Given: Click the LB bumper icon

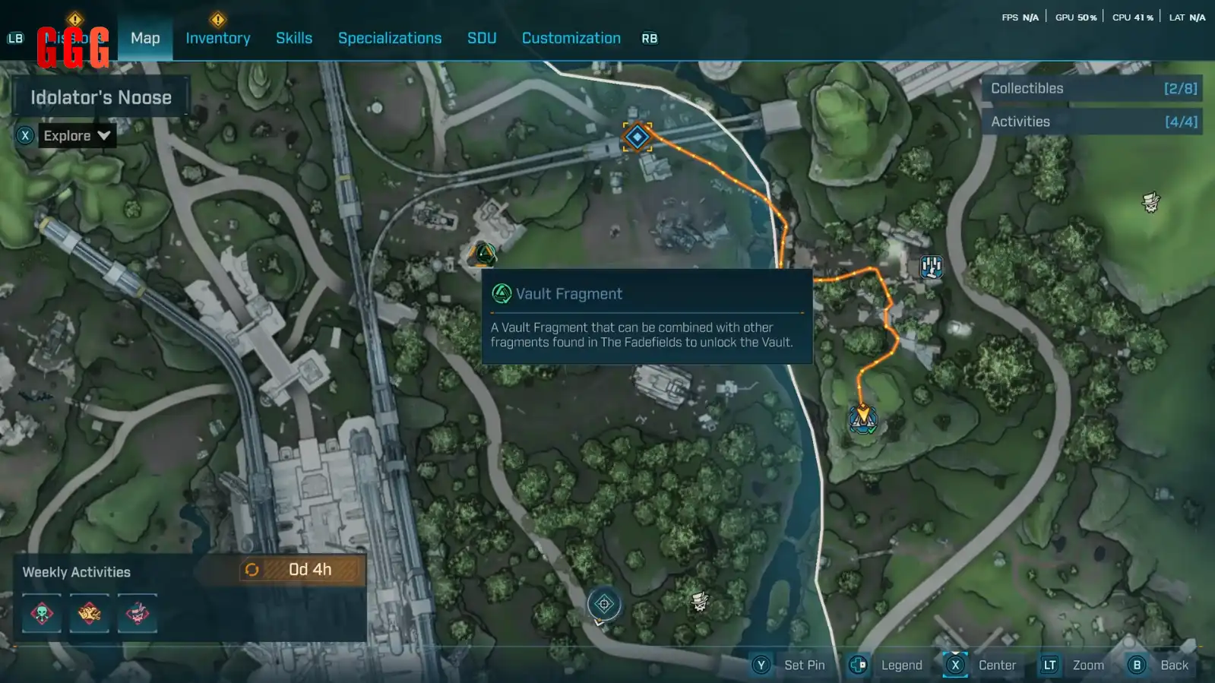Looking at the screenshot, I should [x=15, y=38].
